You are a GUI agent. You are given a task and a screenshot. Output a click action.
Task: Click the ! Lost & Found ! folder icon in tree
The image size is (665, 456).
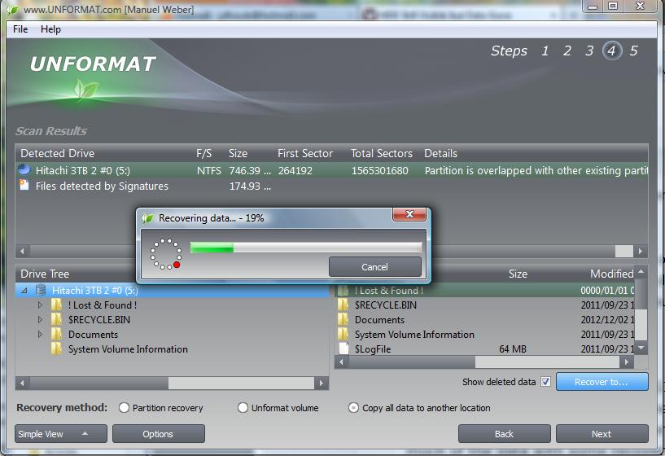point(56,305)
